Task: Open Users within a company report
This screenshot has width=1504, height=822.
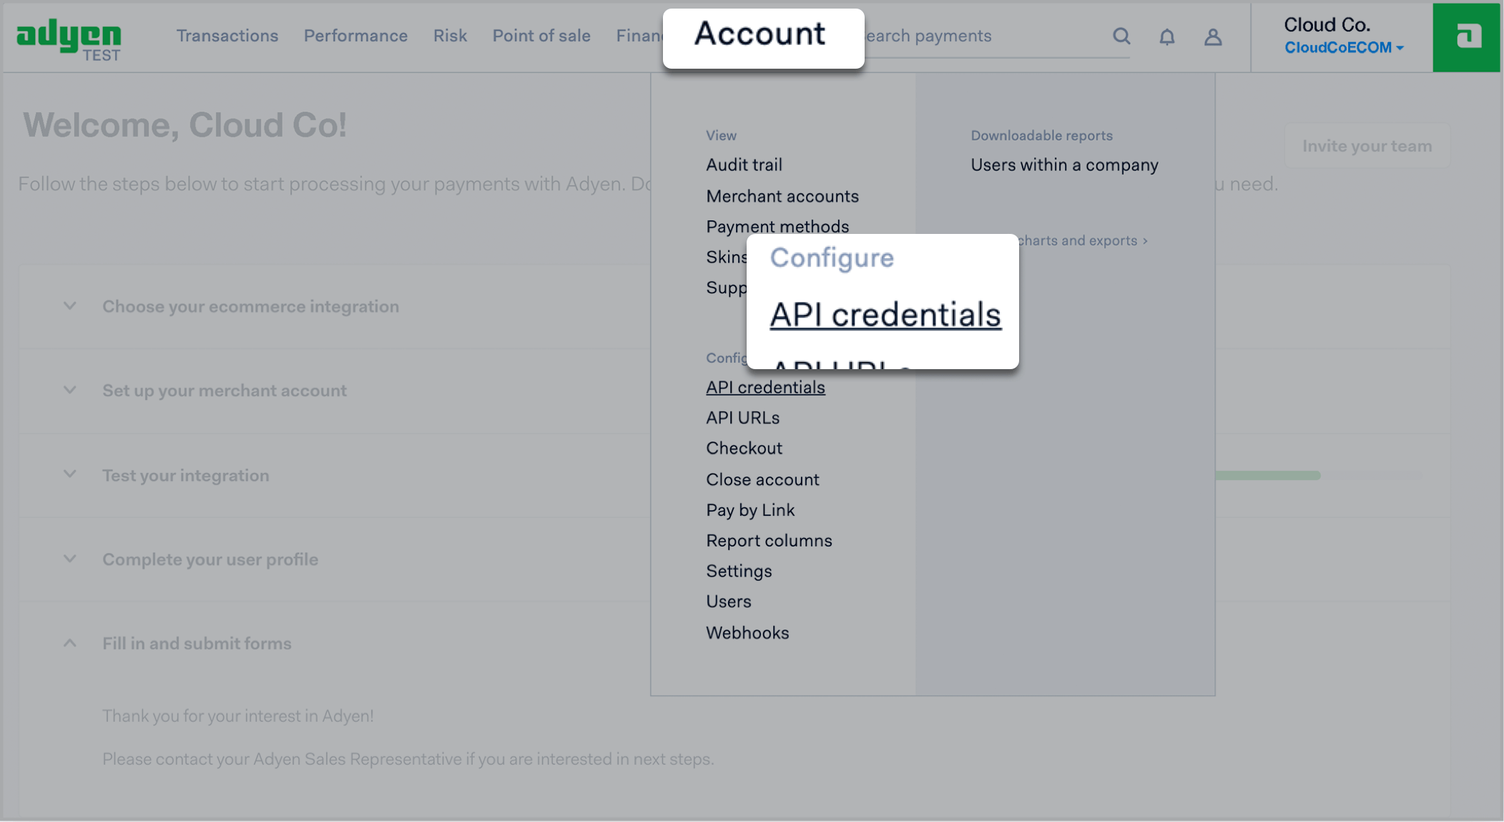Action: (x=1063, y=165)
